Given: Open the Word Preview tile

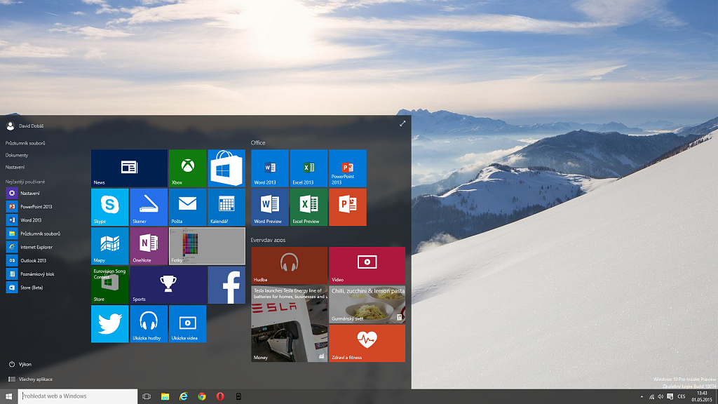Looking at the screenshot, I should pos(270,207).
